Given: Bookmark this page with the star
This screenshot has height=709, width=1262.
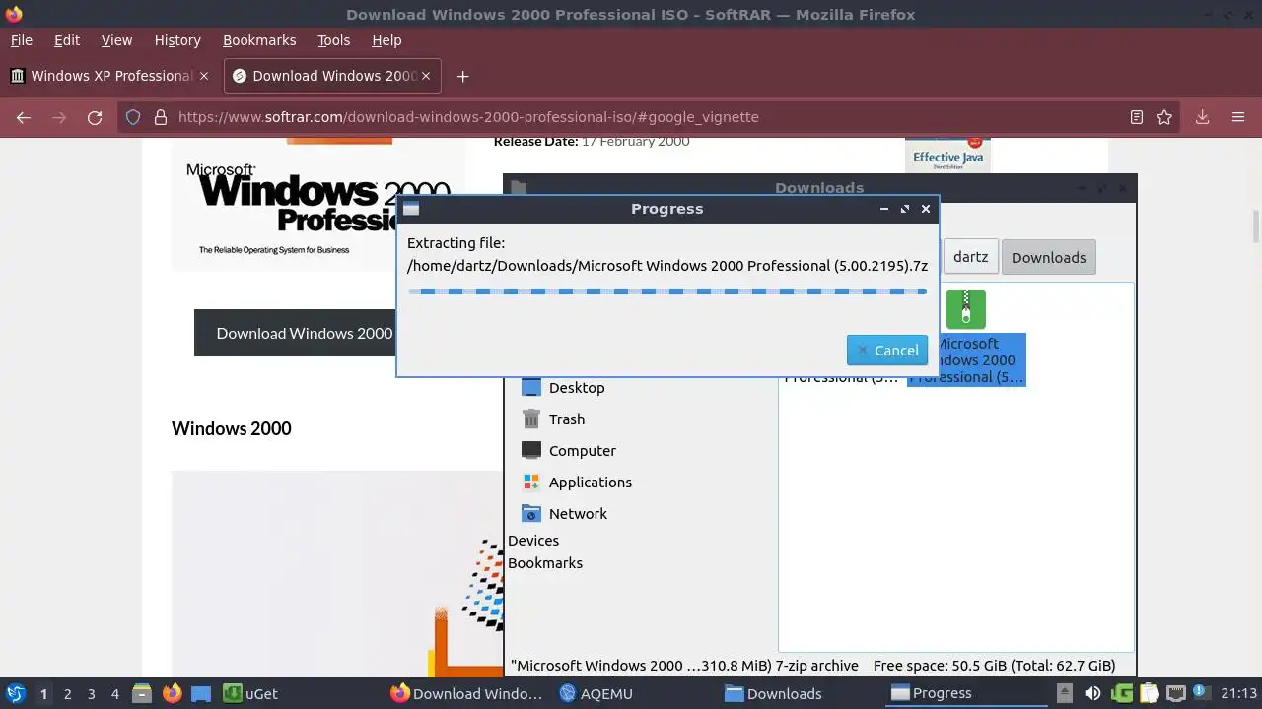Looking at the screenshot, I should [1164, 117].
